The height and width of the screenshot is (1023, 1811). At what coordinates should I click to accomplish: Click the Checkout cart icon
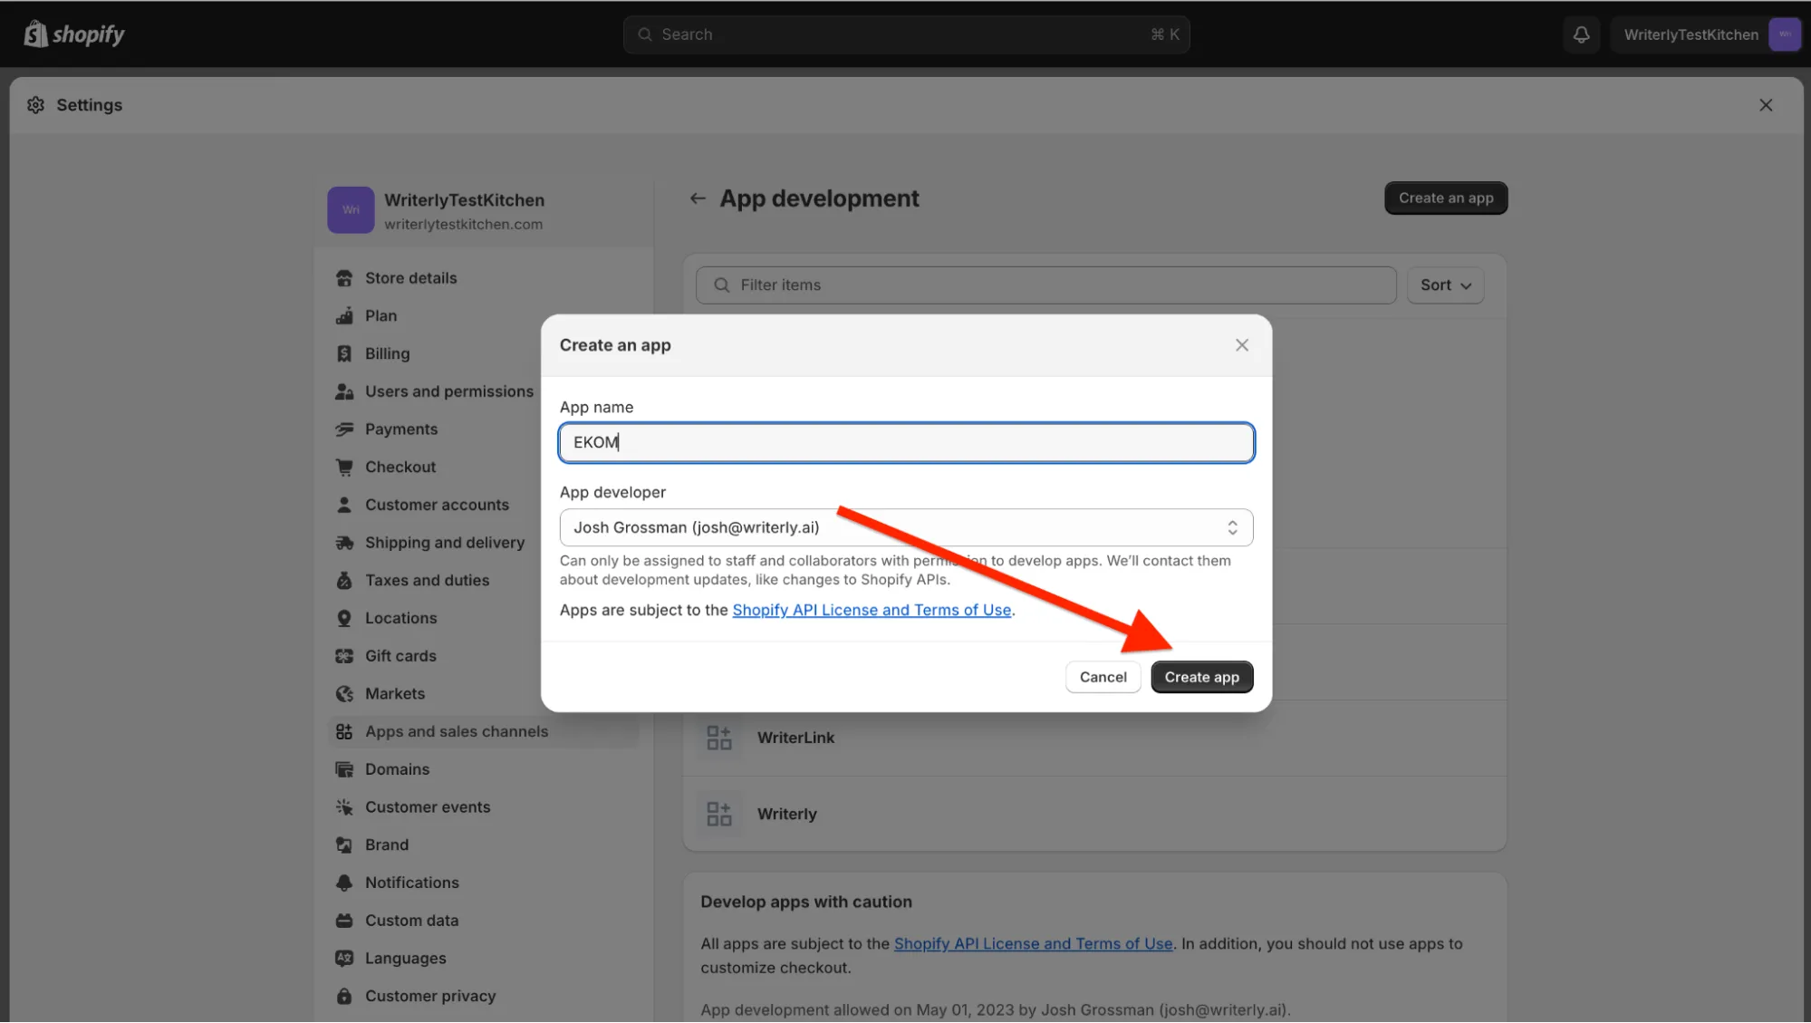(x=344, y=468)
